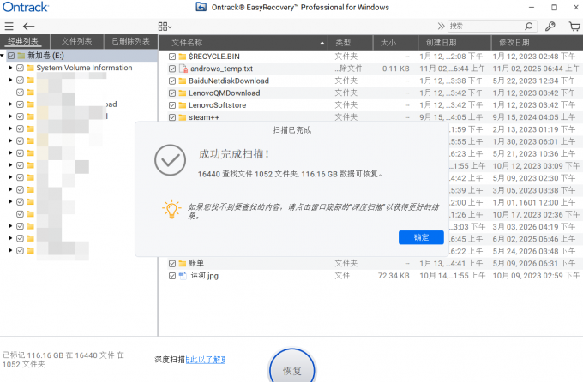Viewport: 583px width, 382px height.
Task: Click the Ontrack logo
Action: (x=25, y=7)
